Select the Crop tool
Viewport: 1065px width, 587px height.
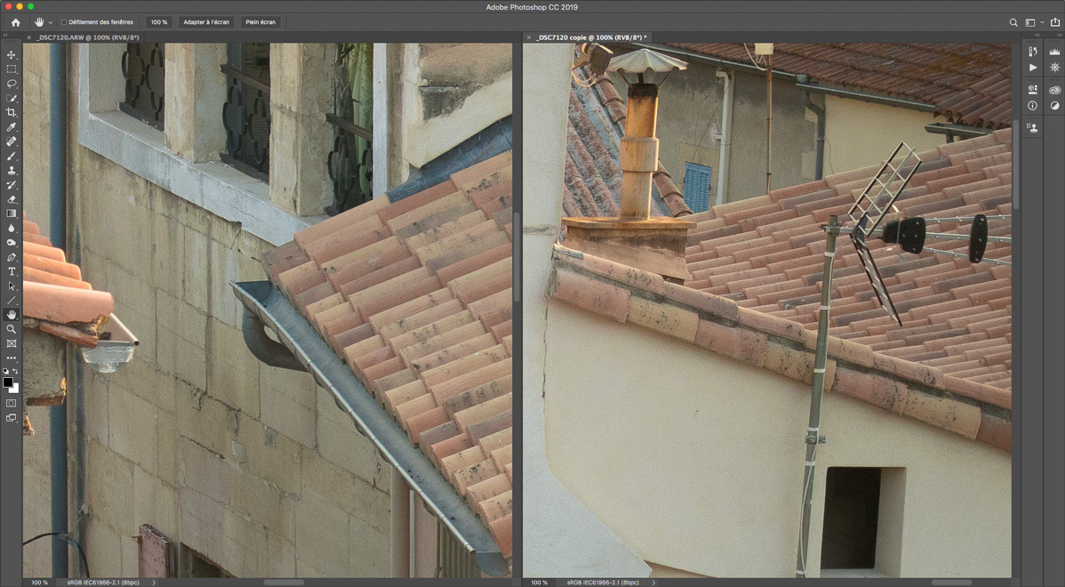click(12, 113)
